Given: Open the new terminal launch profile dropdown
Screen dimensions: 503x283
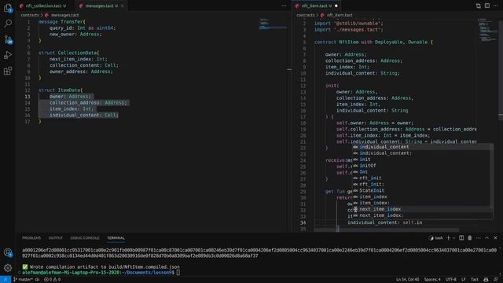Looking at the screenshot, I should [453, 238].
